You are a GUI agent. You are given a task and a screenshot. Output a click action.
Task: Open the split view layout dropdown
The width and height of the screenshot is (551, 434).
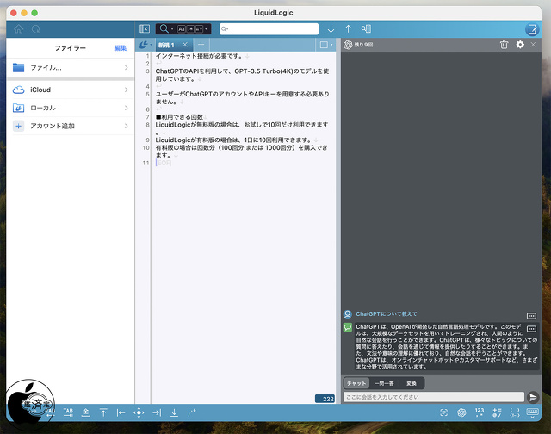coord(326,45)
